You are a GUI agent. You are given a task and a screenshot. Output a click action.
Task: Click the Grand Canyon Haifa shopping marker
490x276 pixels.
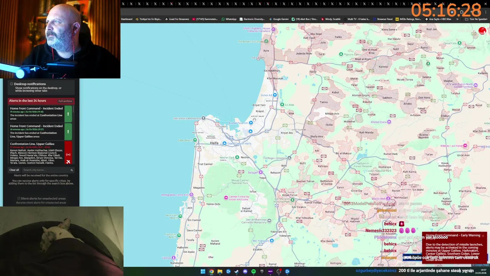click(x=225, y=143)
